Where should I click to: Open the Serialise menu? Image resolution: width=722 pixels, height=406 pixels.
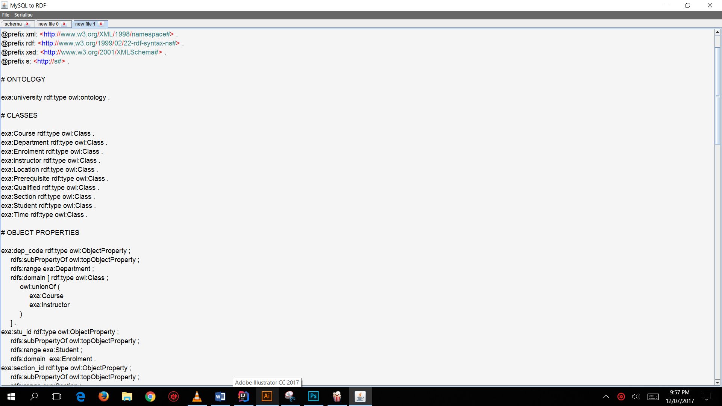click(23, 15)
